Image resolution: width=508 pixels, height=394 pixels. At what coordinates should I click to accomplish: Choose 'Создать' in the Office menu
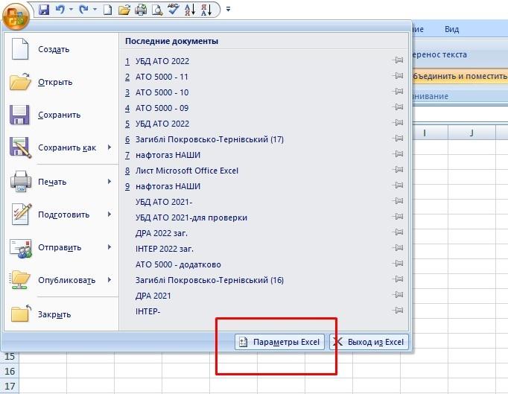pyautogui.click(x=54, y=49)
